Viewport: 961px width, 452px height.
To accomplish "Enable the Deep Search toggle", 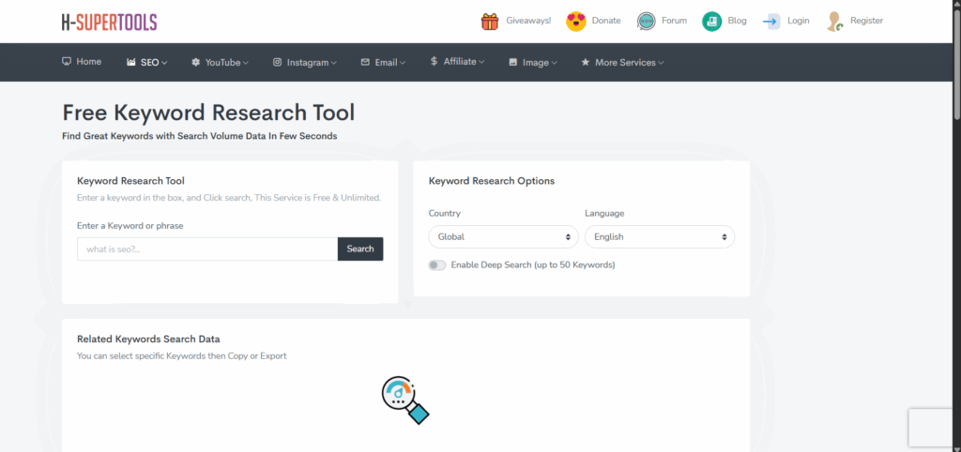I will click(437, 265).
